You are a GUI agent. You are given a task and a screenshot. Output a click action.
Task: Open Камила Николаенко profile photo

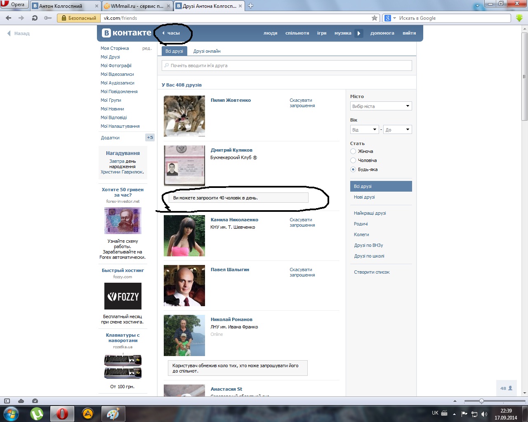(x=184, y=236)
